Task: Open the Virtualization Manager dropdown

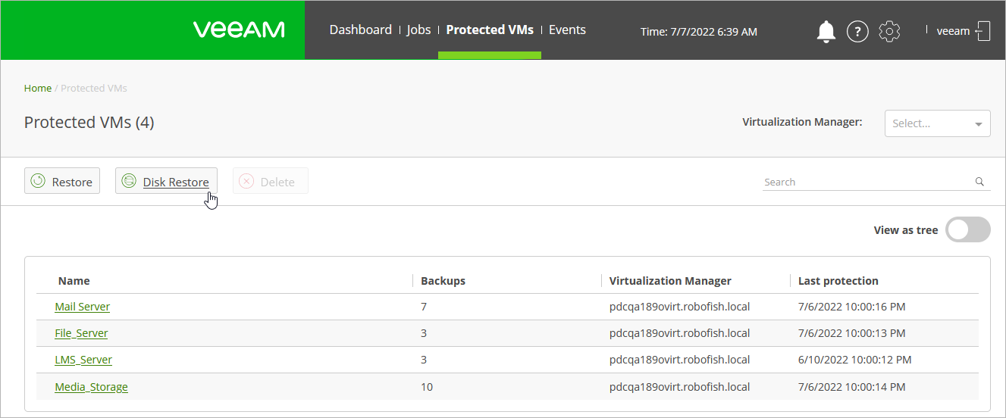Action: pos(937,123)
